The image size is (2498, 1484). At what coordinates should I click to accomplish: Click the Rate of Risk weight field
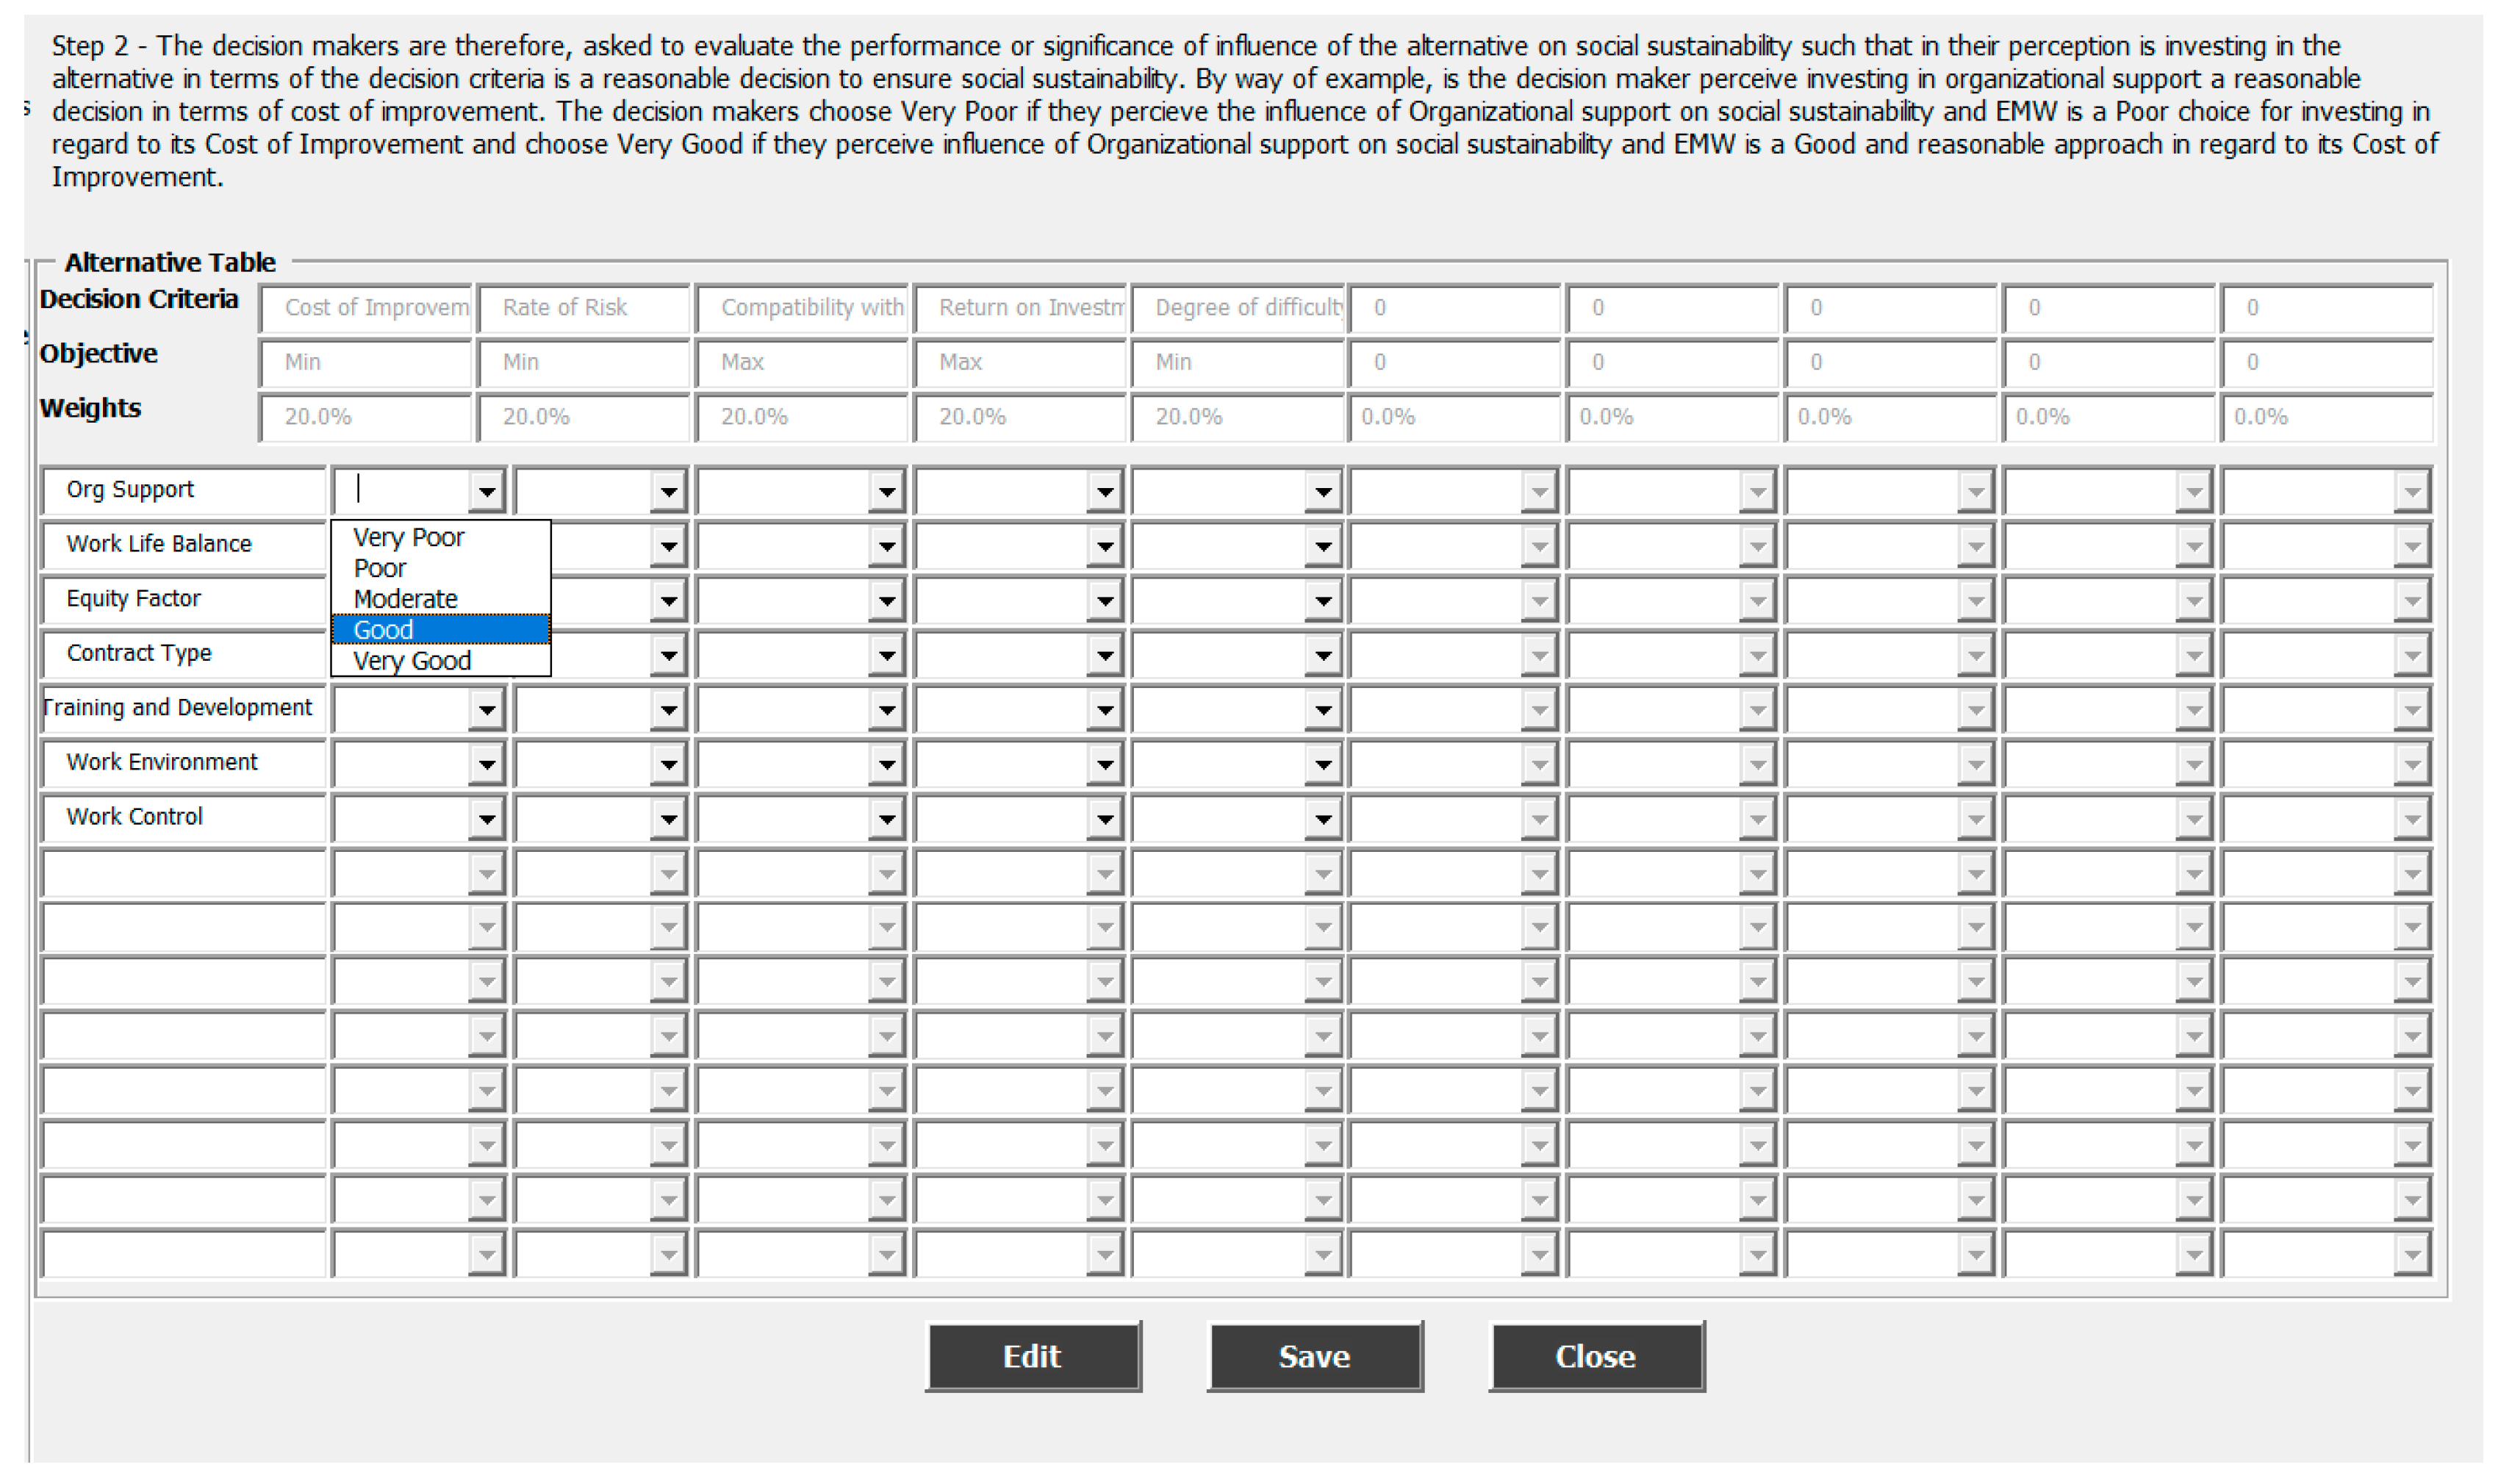(x=584, y=417)
